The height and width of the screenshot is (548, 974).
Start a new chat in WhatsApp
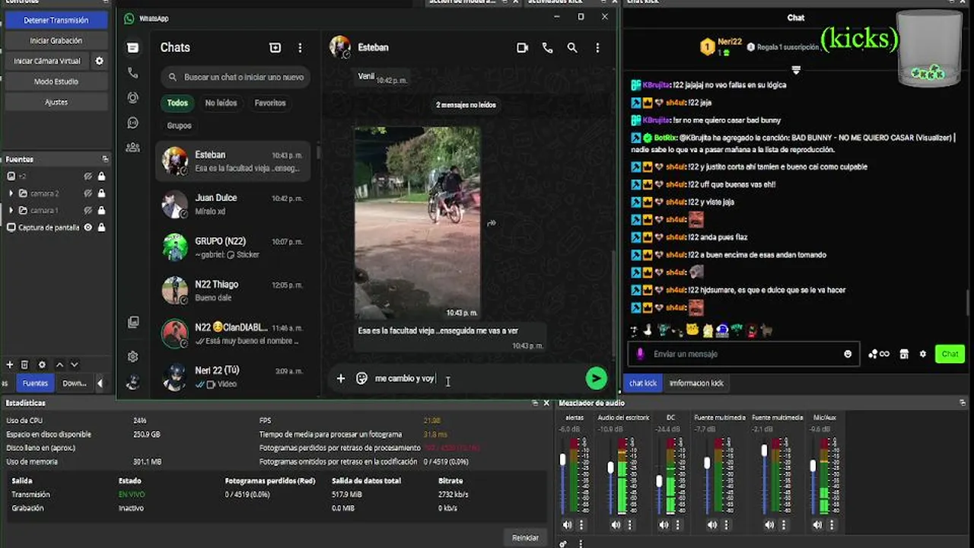pos(275,48)
